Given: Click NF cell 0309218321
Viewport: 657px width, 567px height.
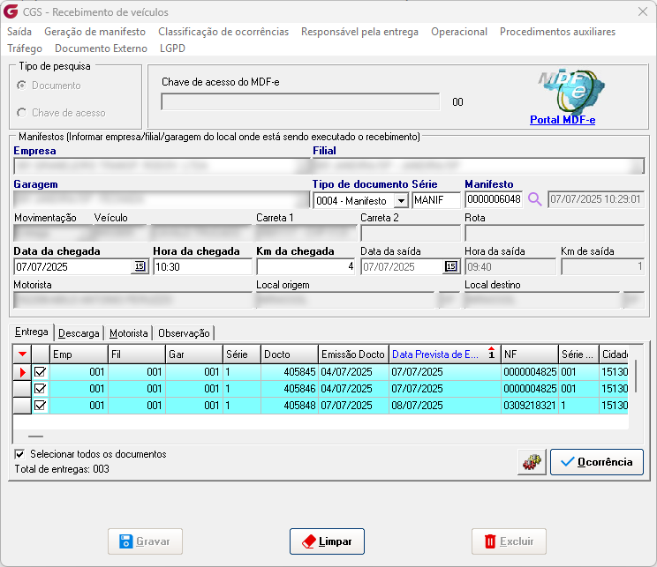Looking at the screenshot, I should [x=530, y=406].
